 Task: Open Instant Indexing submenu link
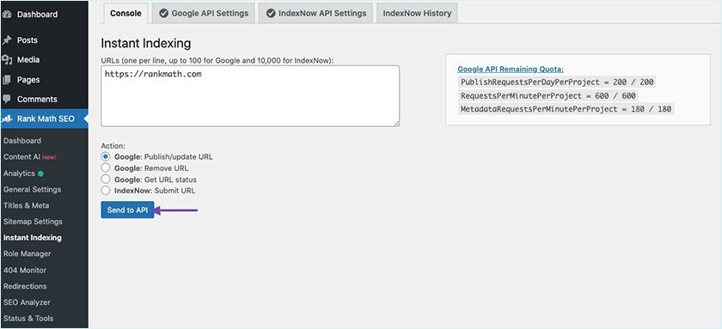point(33,238)
